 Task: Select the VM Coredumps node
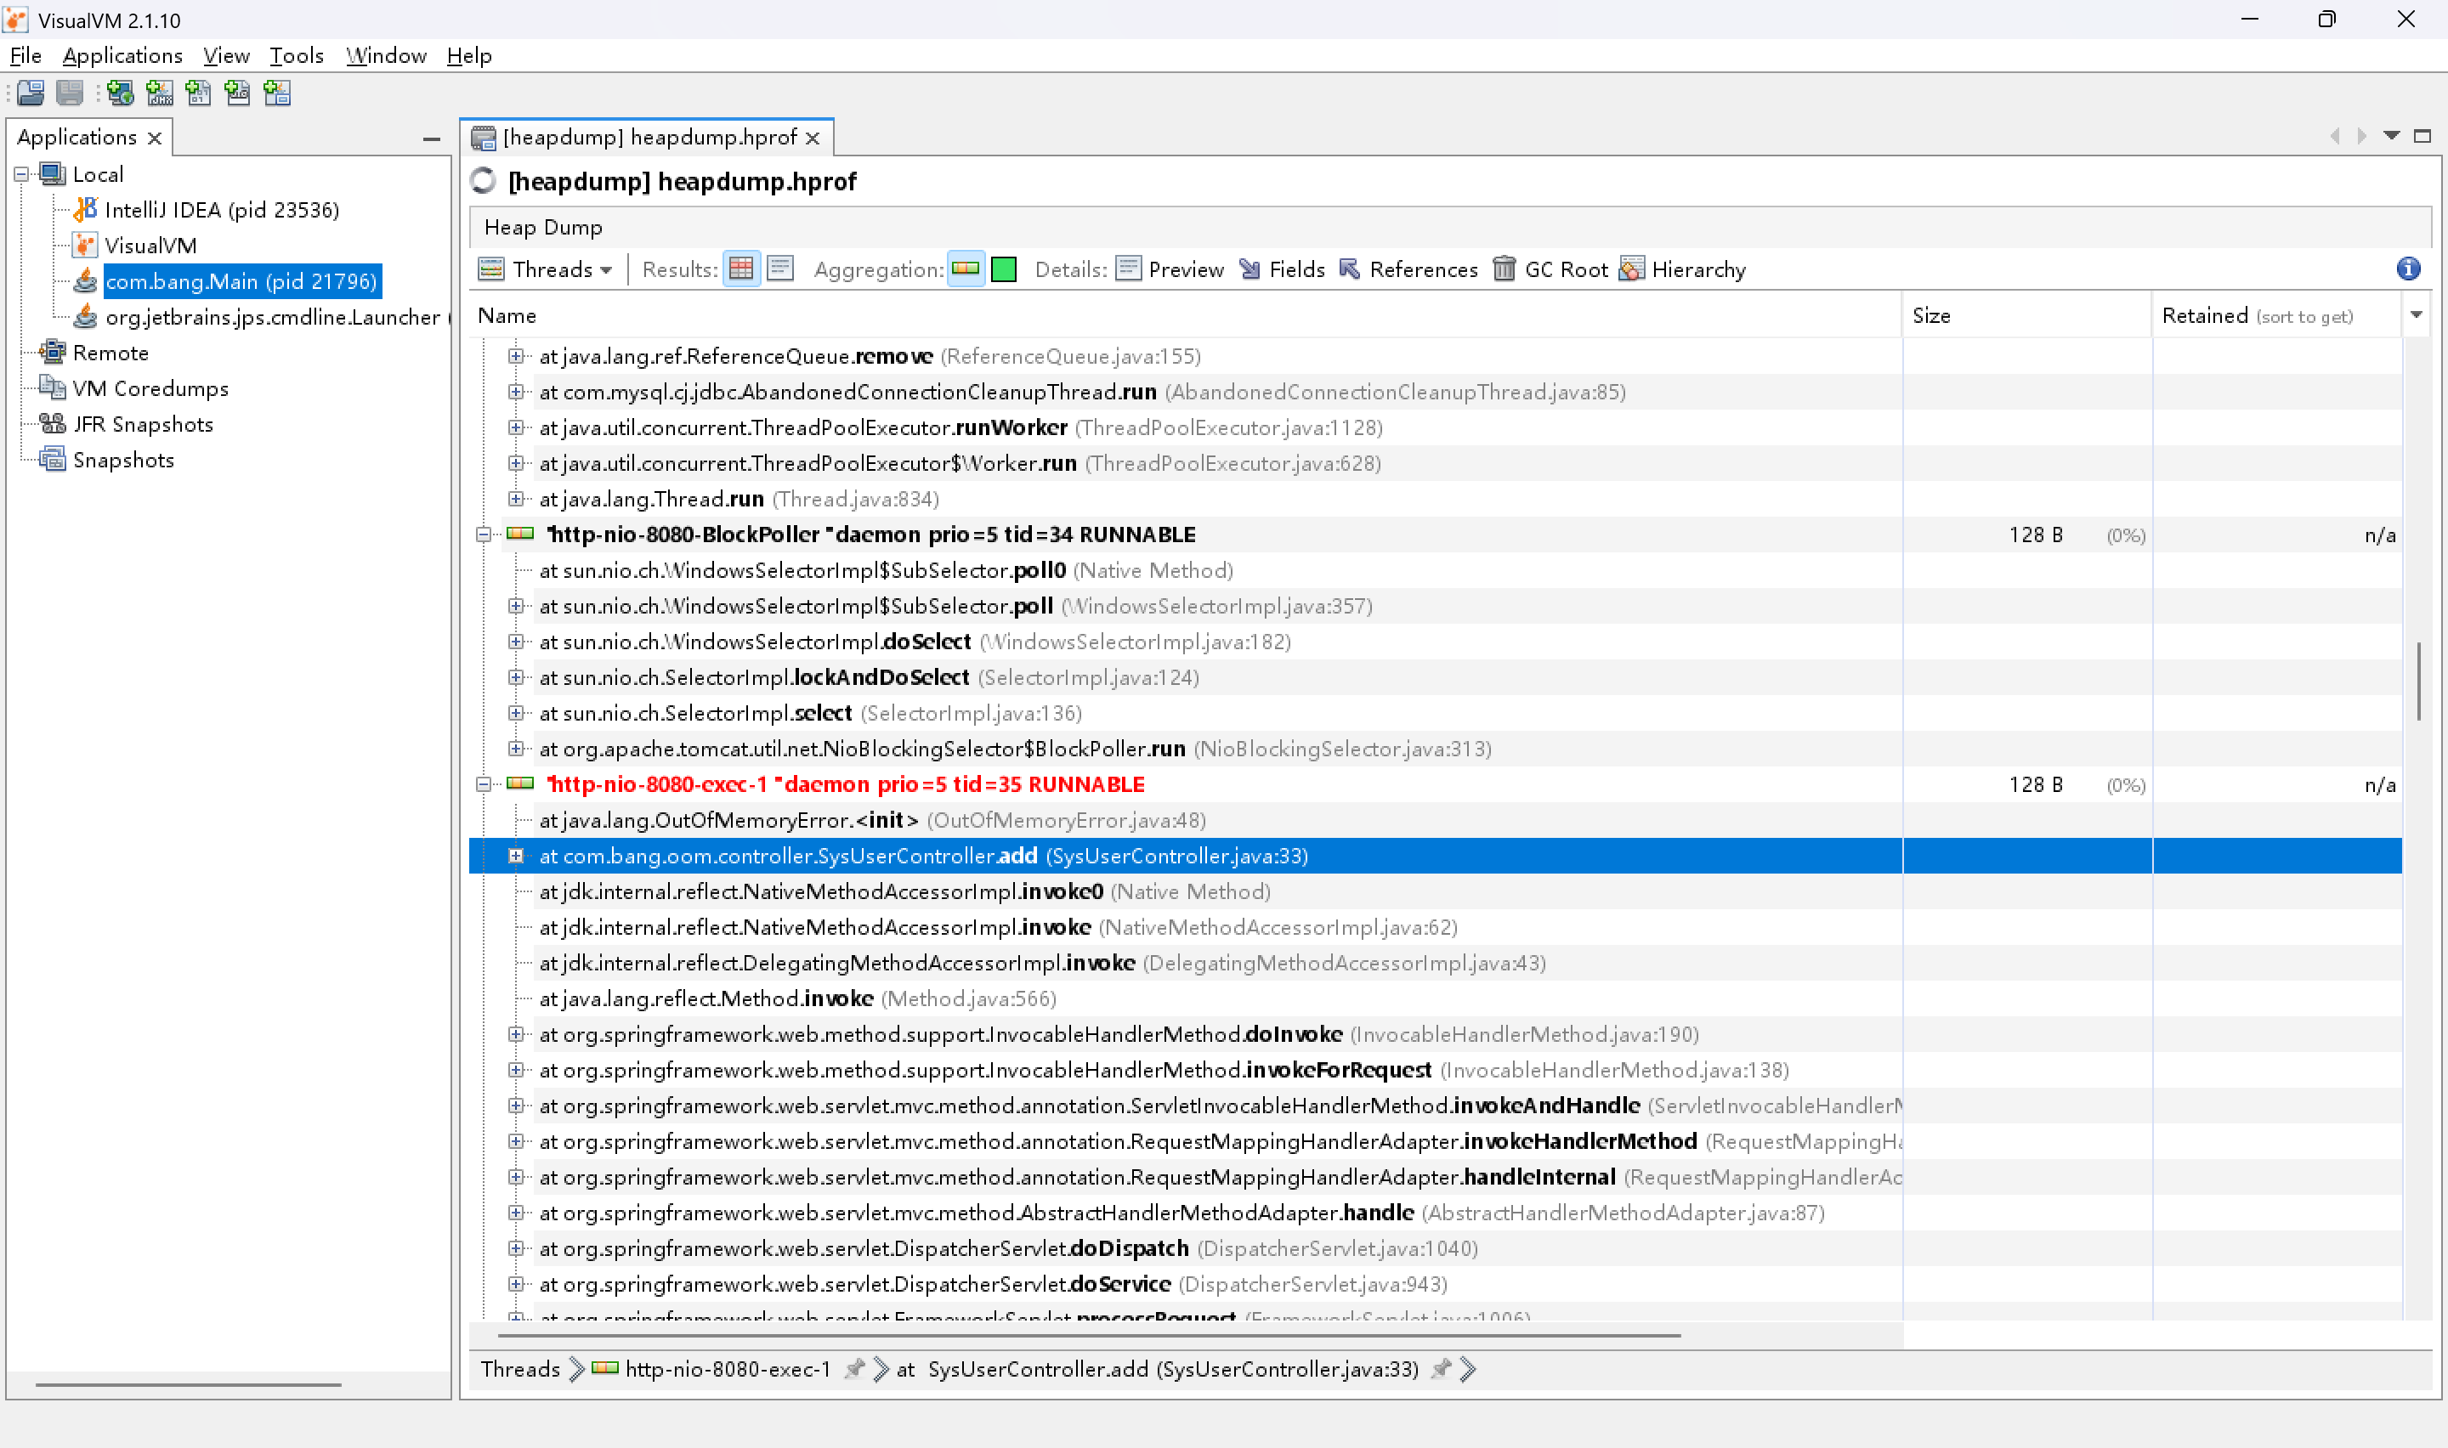(150, 388)
